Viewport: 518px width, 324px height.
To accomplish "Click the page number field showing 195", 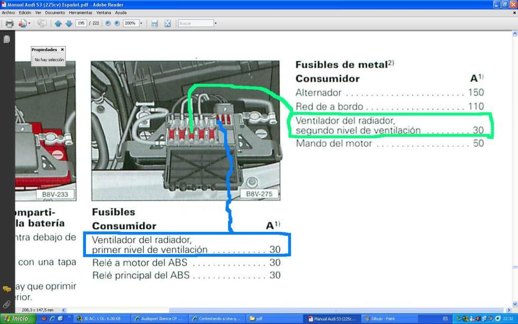I will tap(81, 23).
